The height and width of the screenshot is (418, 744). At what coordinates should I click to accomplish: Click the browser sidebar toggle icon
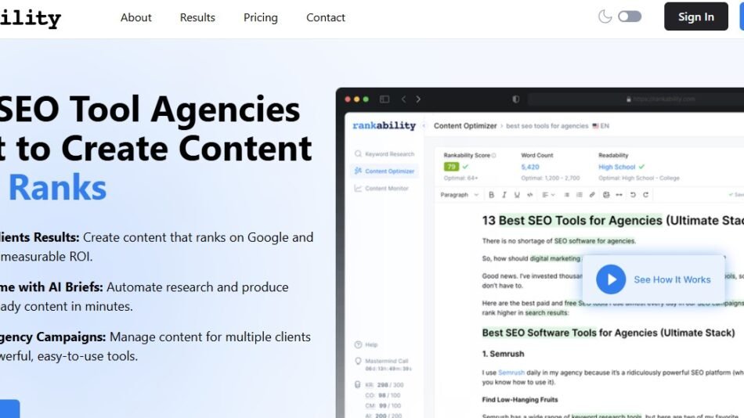click(x=384, y=99)
